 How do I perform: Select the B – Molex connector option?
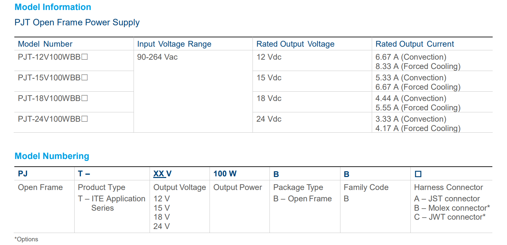[x=452, y=208]
